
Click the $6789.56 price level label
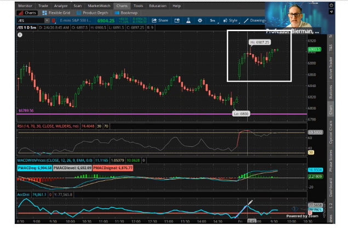26,111
